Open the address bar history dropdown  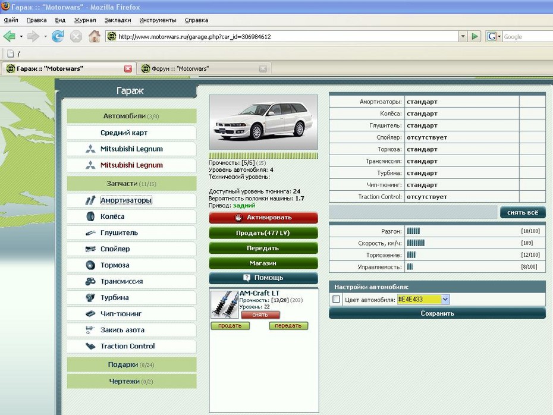point(463,36)
